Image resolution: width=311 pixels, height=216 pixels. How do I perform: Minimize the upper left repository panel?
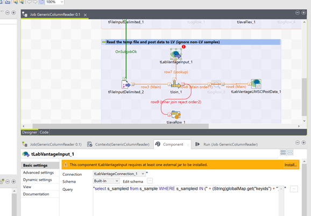[8, 13]
